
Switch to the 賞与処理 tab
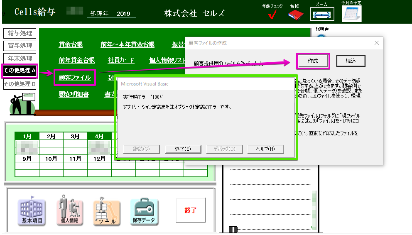point(20,46)
